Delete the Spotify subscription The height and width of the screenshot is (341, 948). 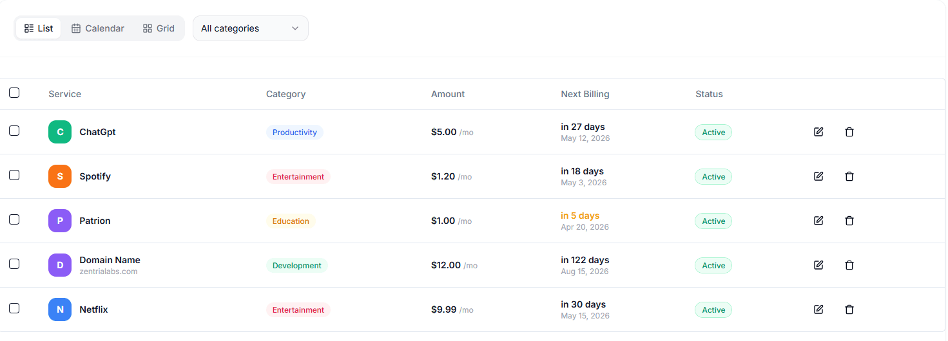(849, 176)
